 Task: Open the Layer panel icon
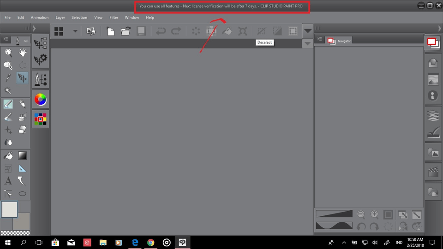[433, 115]
